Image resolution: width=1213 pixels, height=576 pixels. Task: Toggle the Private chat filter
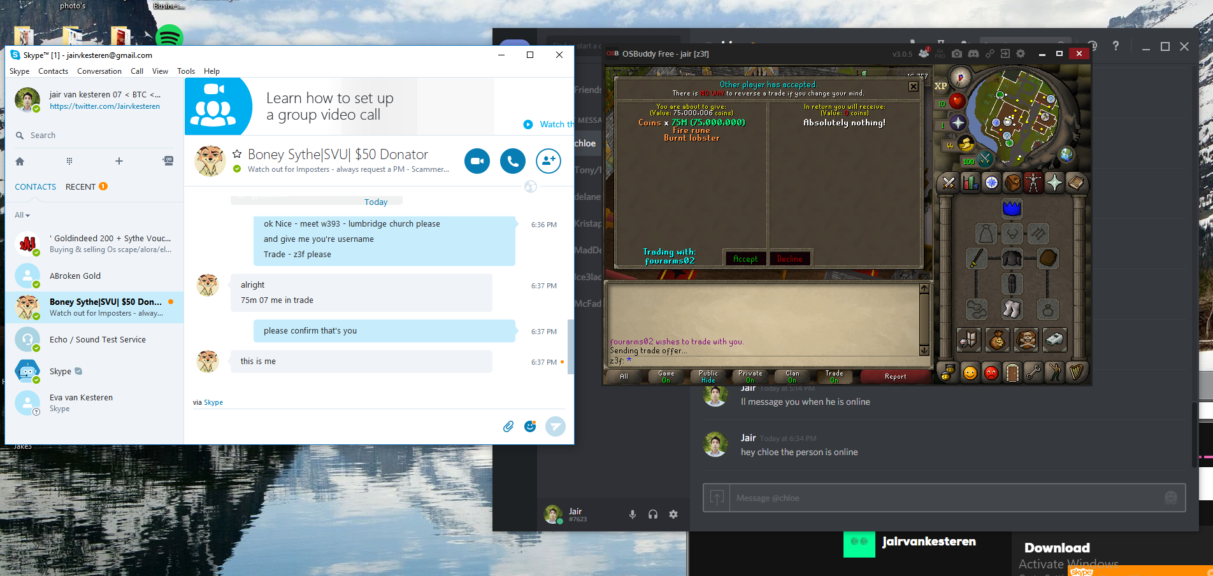750,377
